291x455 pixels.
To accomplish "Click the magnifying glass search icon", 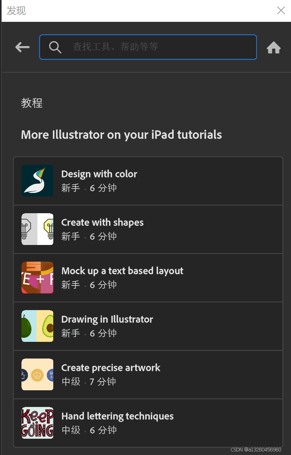I will point(55,47).
